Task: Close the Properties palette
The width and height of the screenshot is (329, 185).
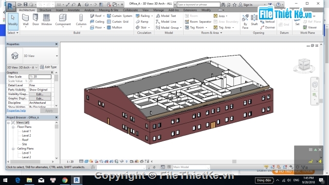Action: 56,44
